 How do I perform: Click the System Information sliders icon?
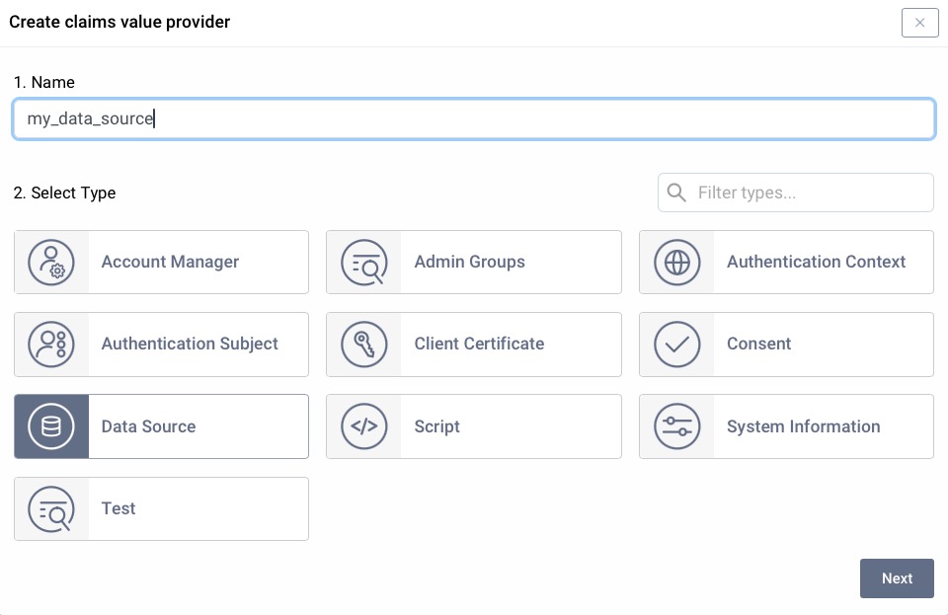pyautogui.click(x=676, y=425)
